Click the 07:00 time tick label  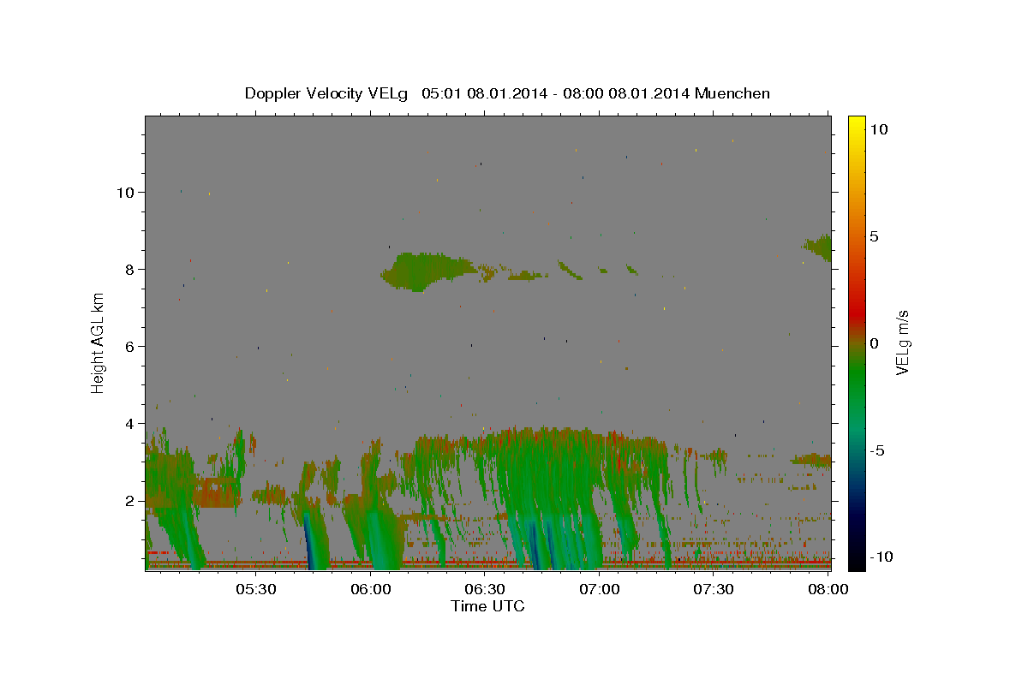[x=599, y=589]
